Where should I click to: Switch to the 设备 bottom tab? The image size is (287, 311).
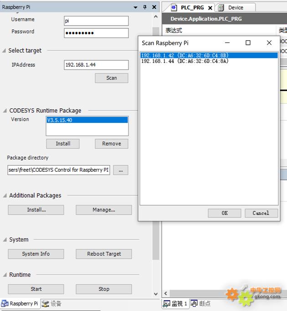click(x=52, y=304)
